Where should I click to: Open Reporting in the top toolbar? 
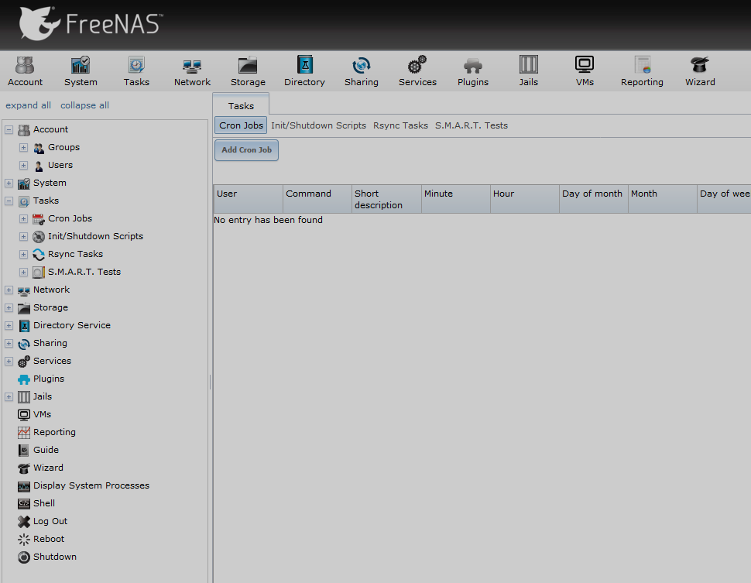[642, 71]
